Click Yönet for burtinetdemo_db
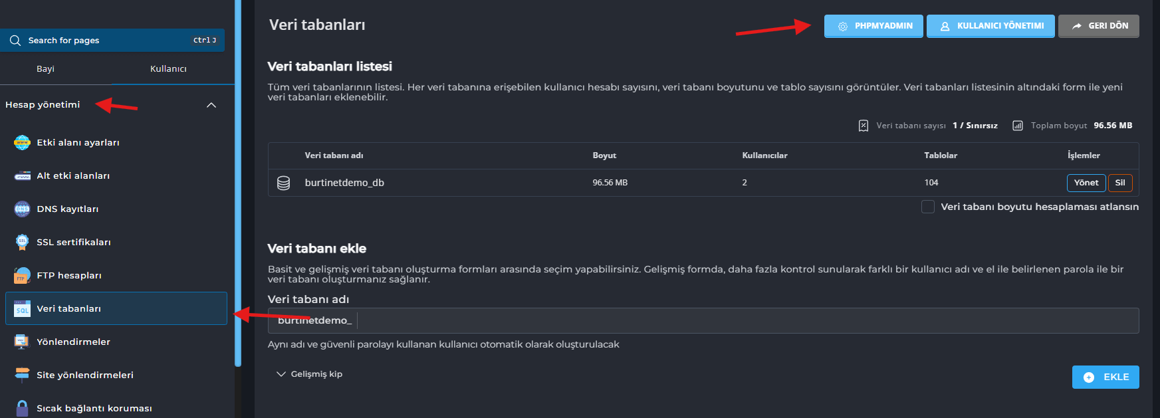The height and width of the screenshot is (418, 1160). click(1086, 183)
